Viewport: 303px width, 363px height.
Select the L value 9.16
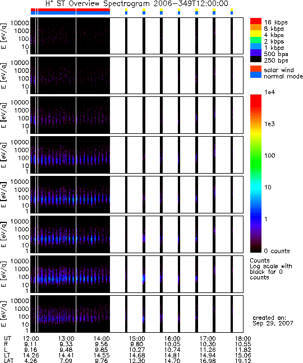click(x=31, y=350)
